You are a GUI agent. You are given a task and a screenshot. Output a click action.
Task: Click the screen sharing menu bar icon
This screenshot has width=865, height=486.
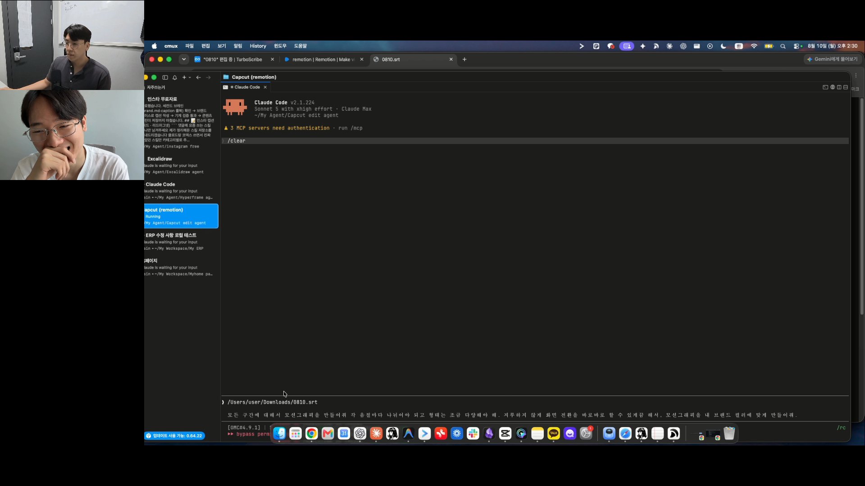point(627,46)
